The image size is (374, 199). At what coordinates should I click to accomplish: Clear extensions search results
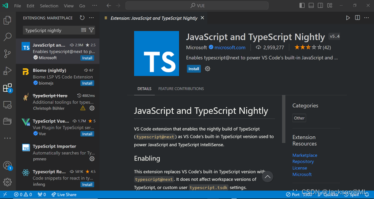(84, 30)
